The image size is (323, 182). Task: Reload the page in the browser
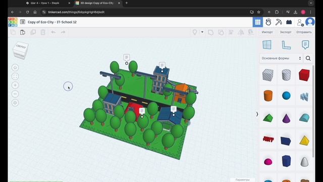tap(27, 12)
